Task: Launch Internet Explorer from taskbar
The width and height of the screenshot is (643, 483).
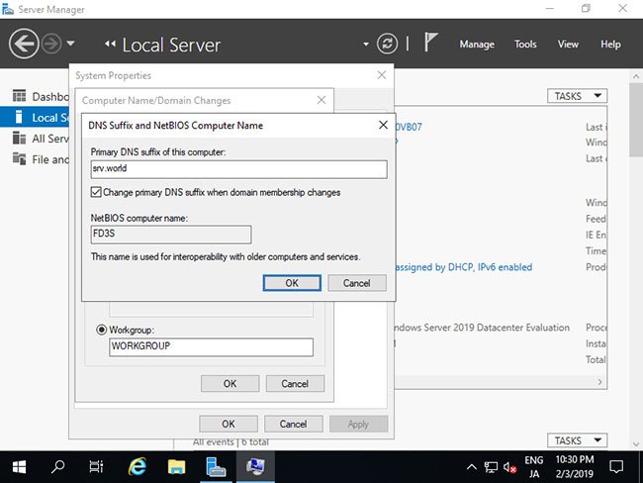Action: tap(137, 466)
